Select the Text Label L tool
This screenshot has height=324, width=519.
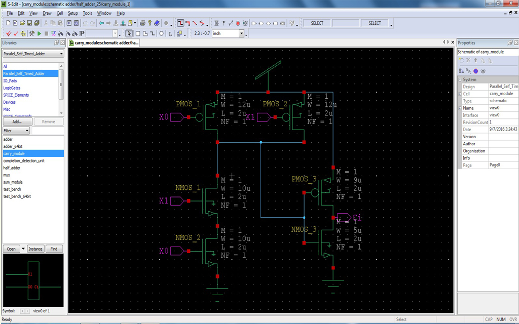pos(170,33)
